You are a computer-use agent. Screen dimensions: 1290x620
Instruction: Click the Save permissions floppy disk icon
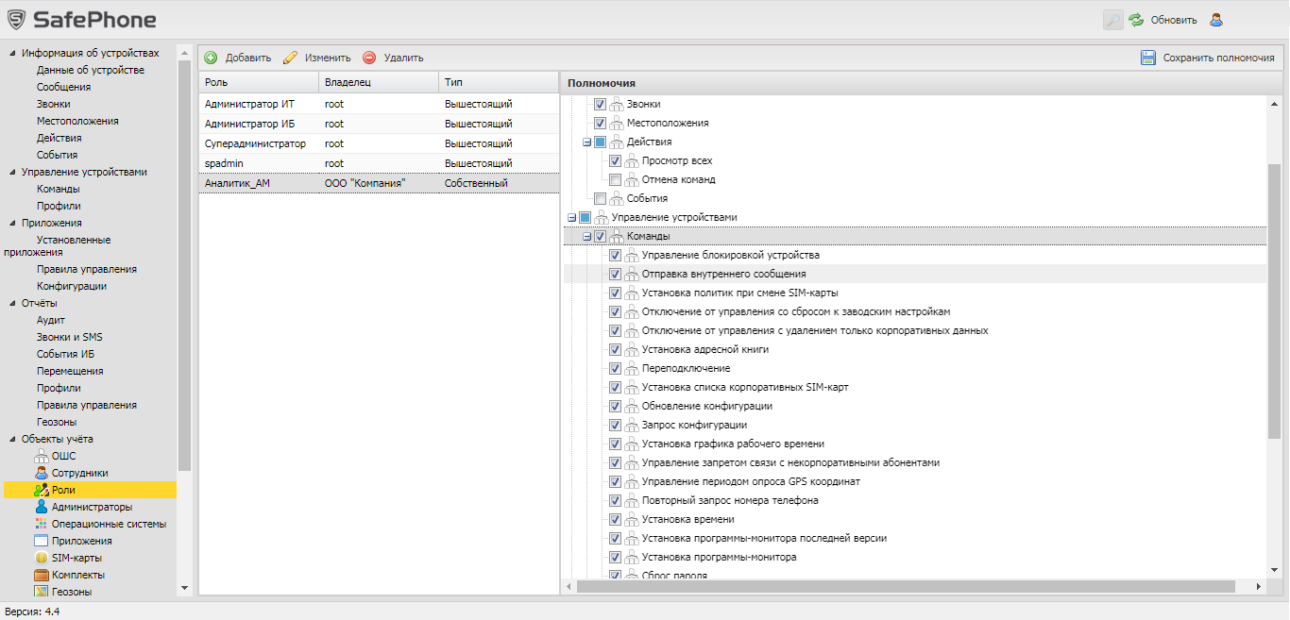pos(1148,58)
